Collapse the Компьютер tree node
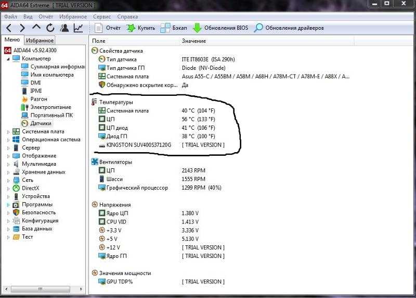The image size is (416, 298). 8,59
